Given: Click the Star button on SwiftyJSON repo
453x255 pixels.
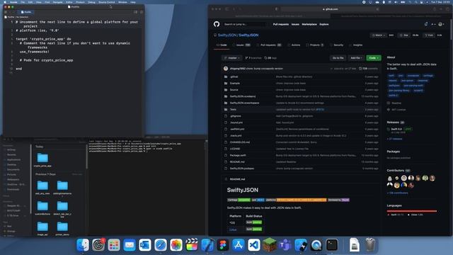Looking at the screenshot, I should click(404, 35).
